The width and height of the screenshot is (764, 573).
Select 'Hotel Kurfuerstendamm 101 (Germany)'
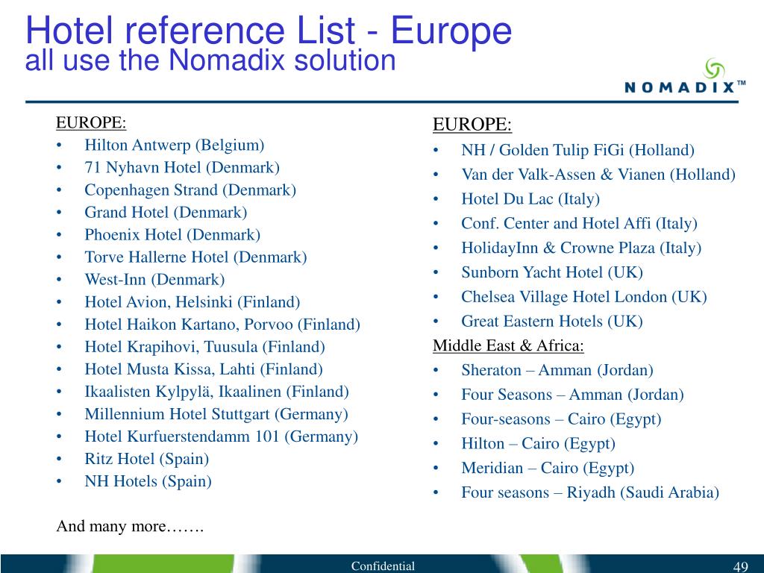(221, 436)
